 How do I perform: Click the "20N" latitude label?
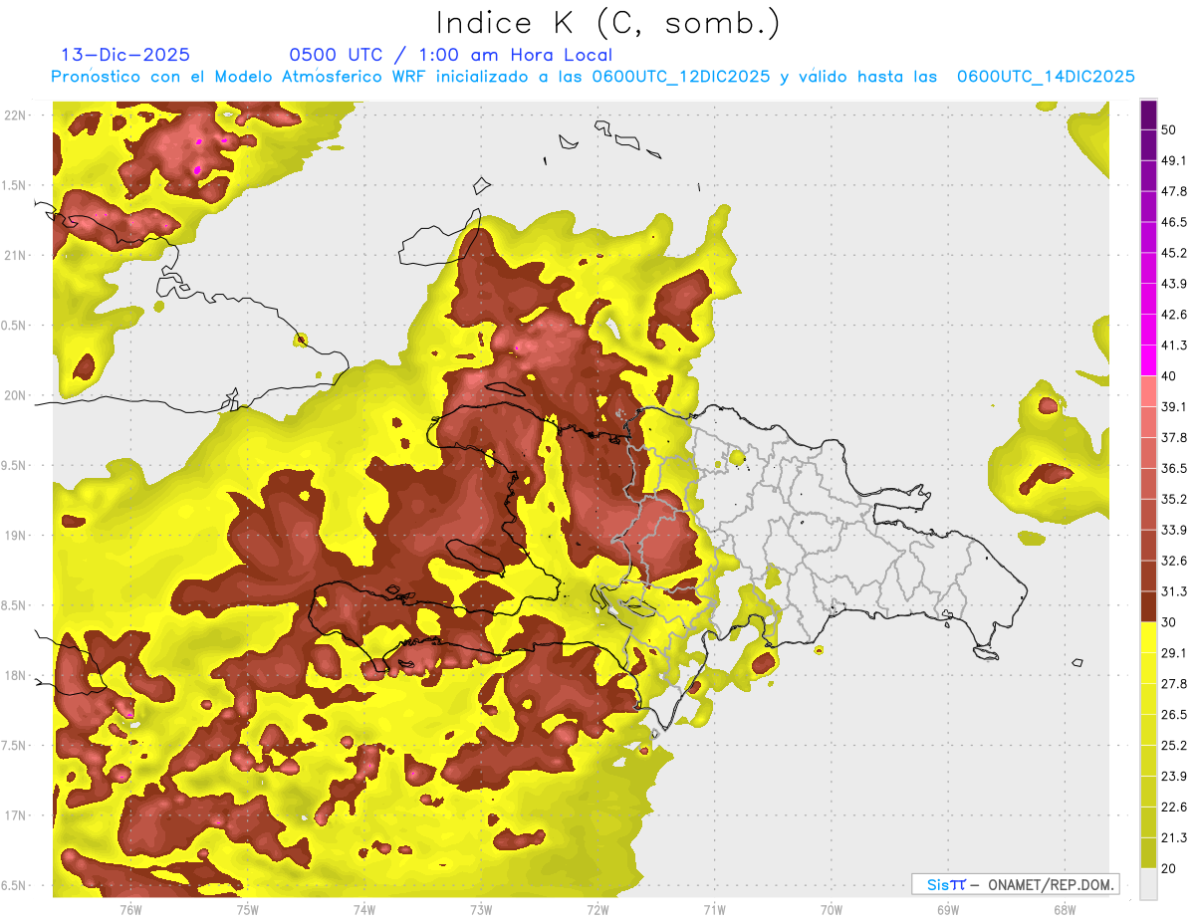[x=15, y=395]
